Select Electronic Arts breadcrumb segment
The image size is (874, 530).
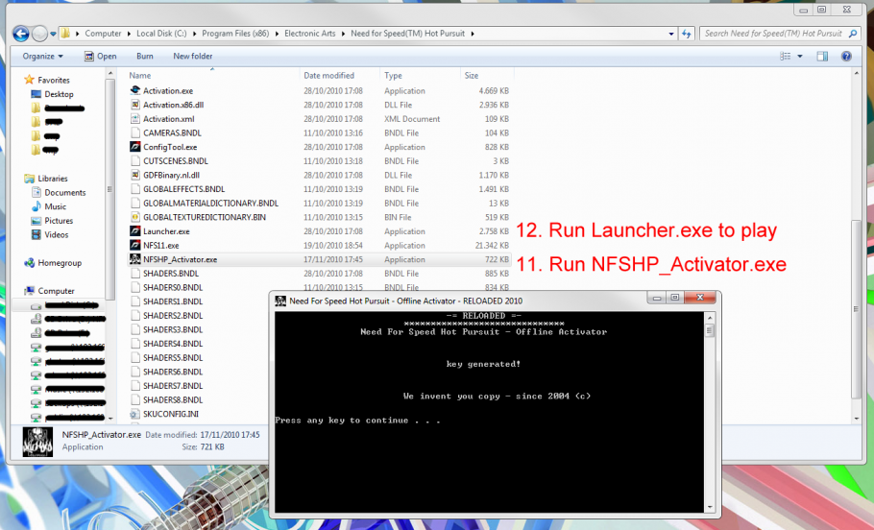[310, 34]
